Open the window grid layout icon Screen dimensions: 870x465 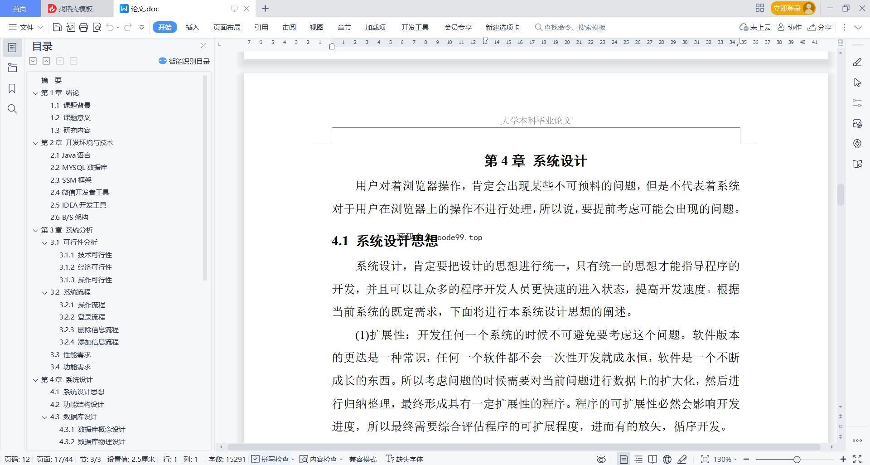(760, 8)
